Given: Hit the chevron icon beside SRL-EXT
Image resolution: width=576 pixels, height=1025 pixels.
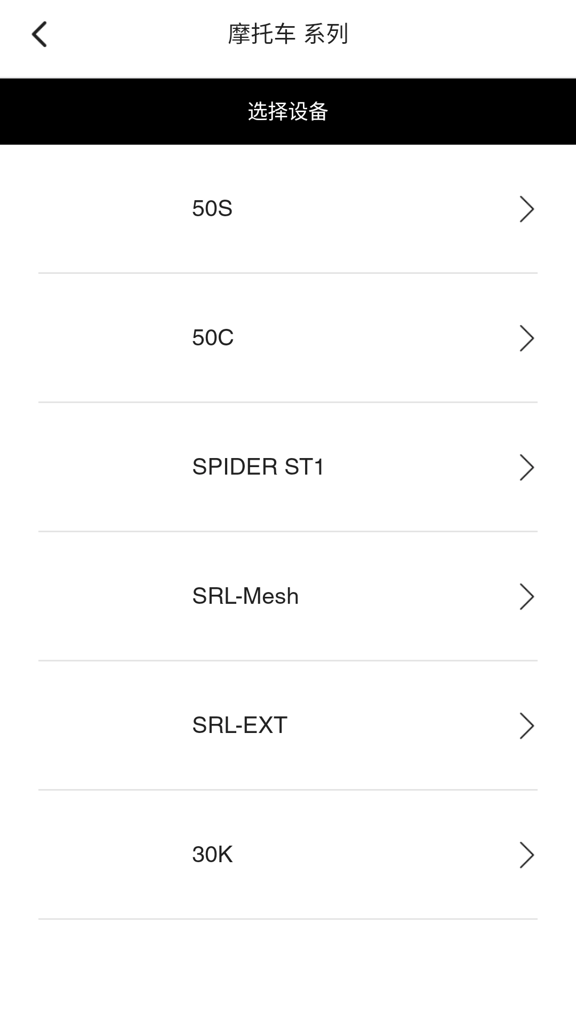Looking at the screenshot, I should 526,726.
